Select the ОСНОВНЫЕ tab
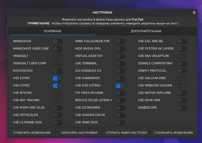This screenshot has height=143, width=202. [53, 31]
